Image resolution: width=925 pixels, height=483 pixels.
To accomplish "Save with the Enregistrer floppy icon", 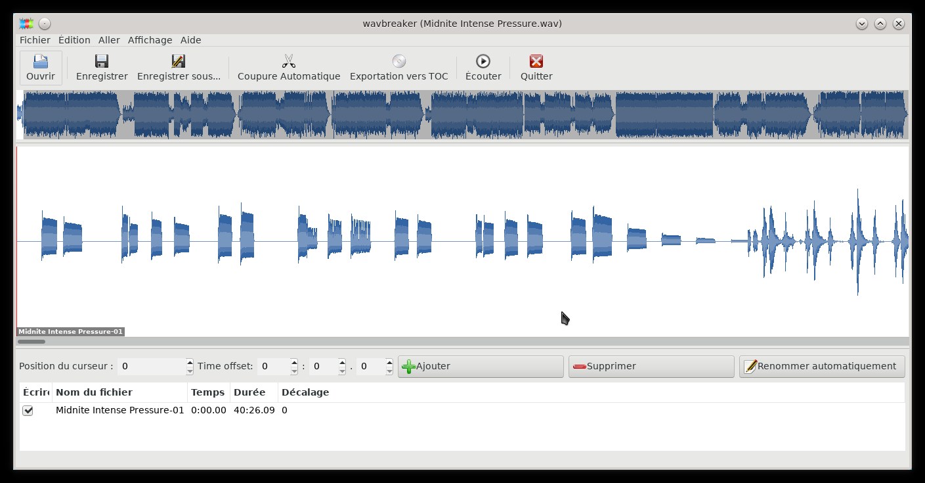I will tap(102, 61).
